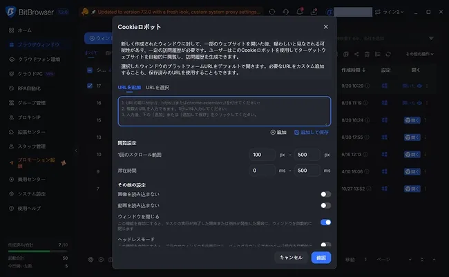
Task: Open more options for the 8/20 18:24 row
Action: 426,120
